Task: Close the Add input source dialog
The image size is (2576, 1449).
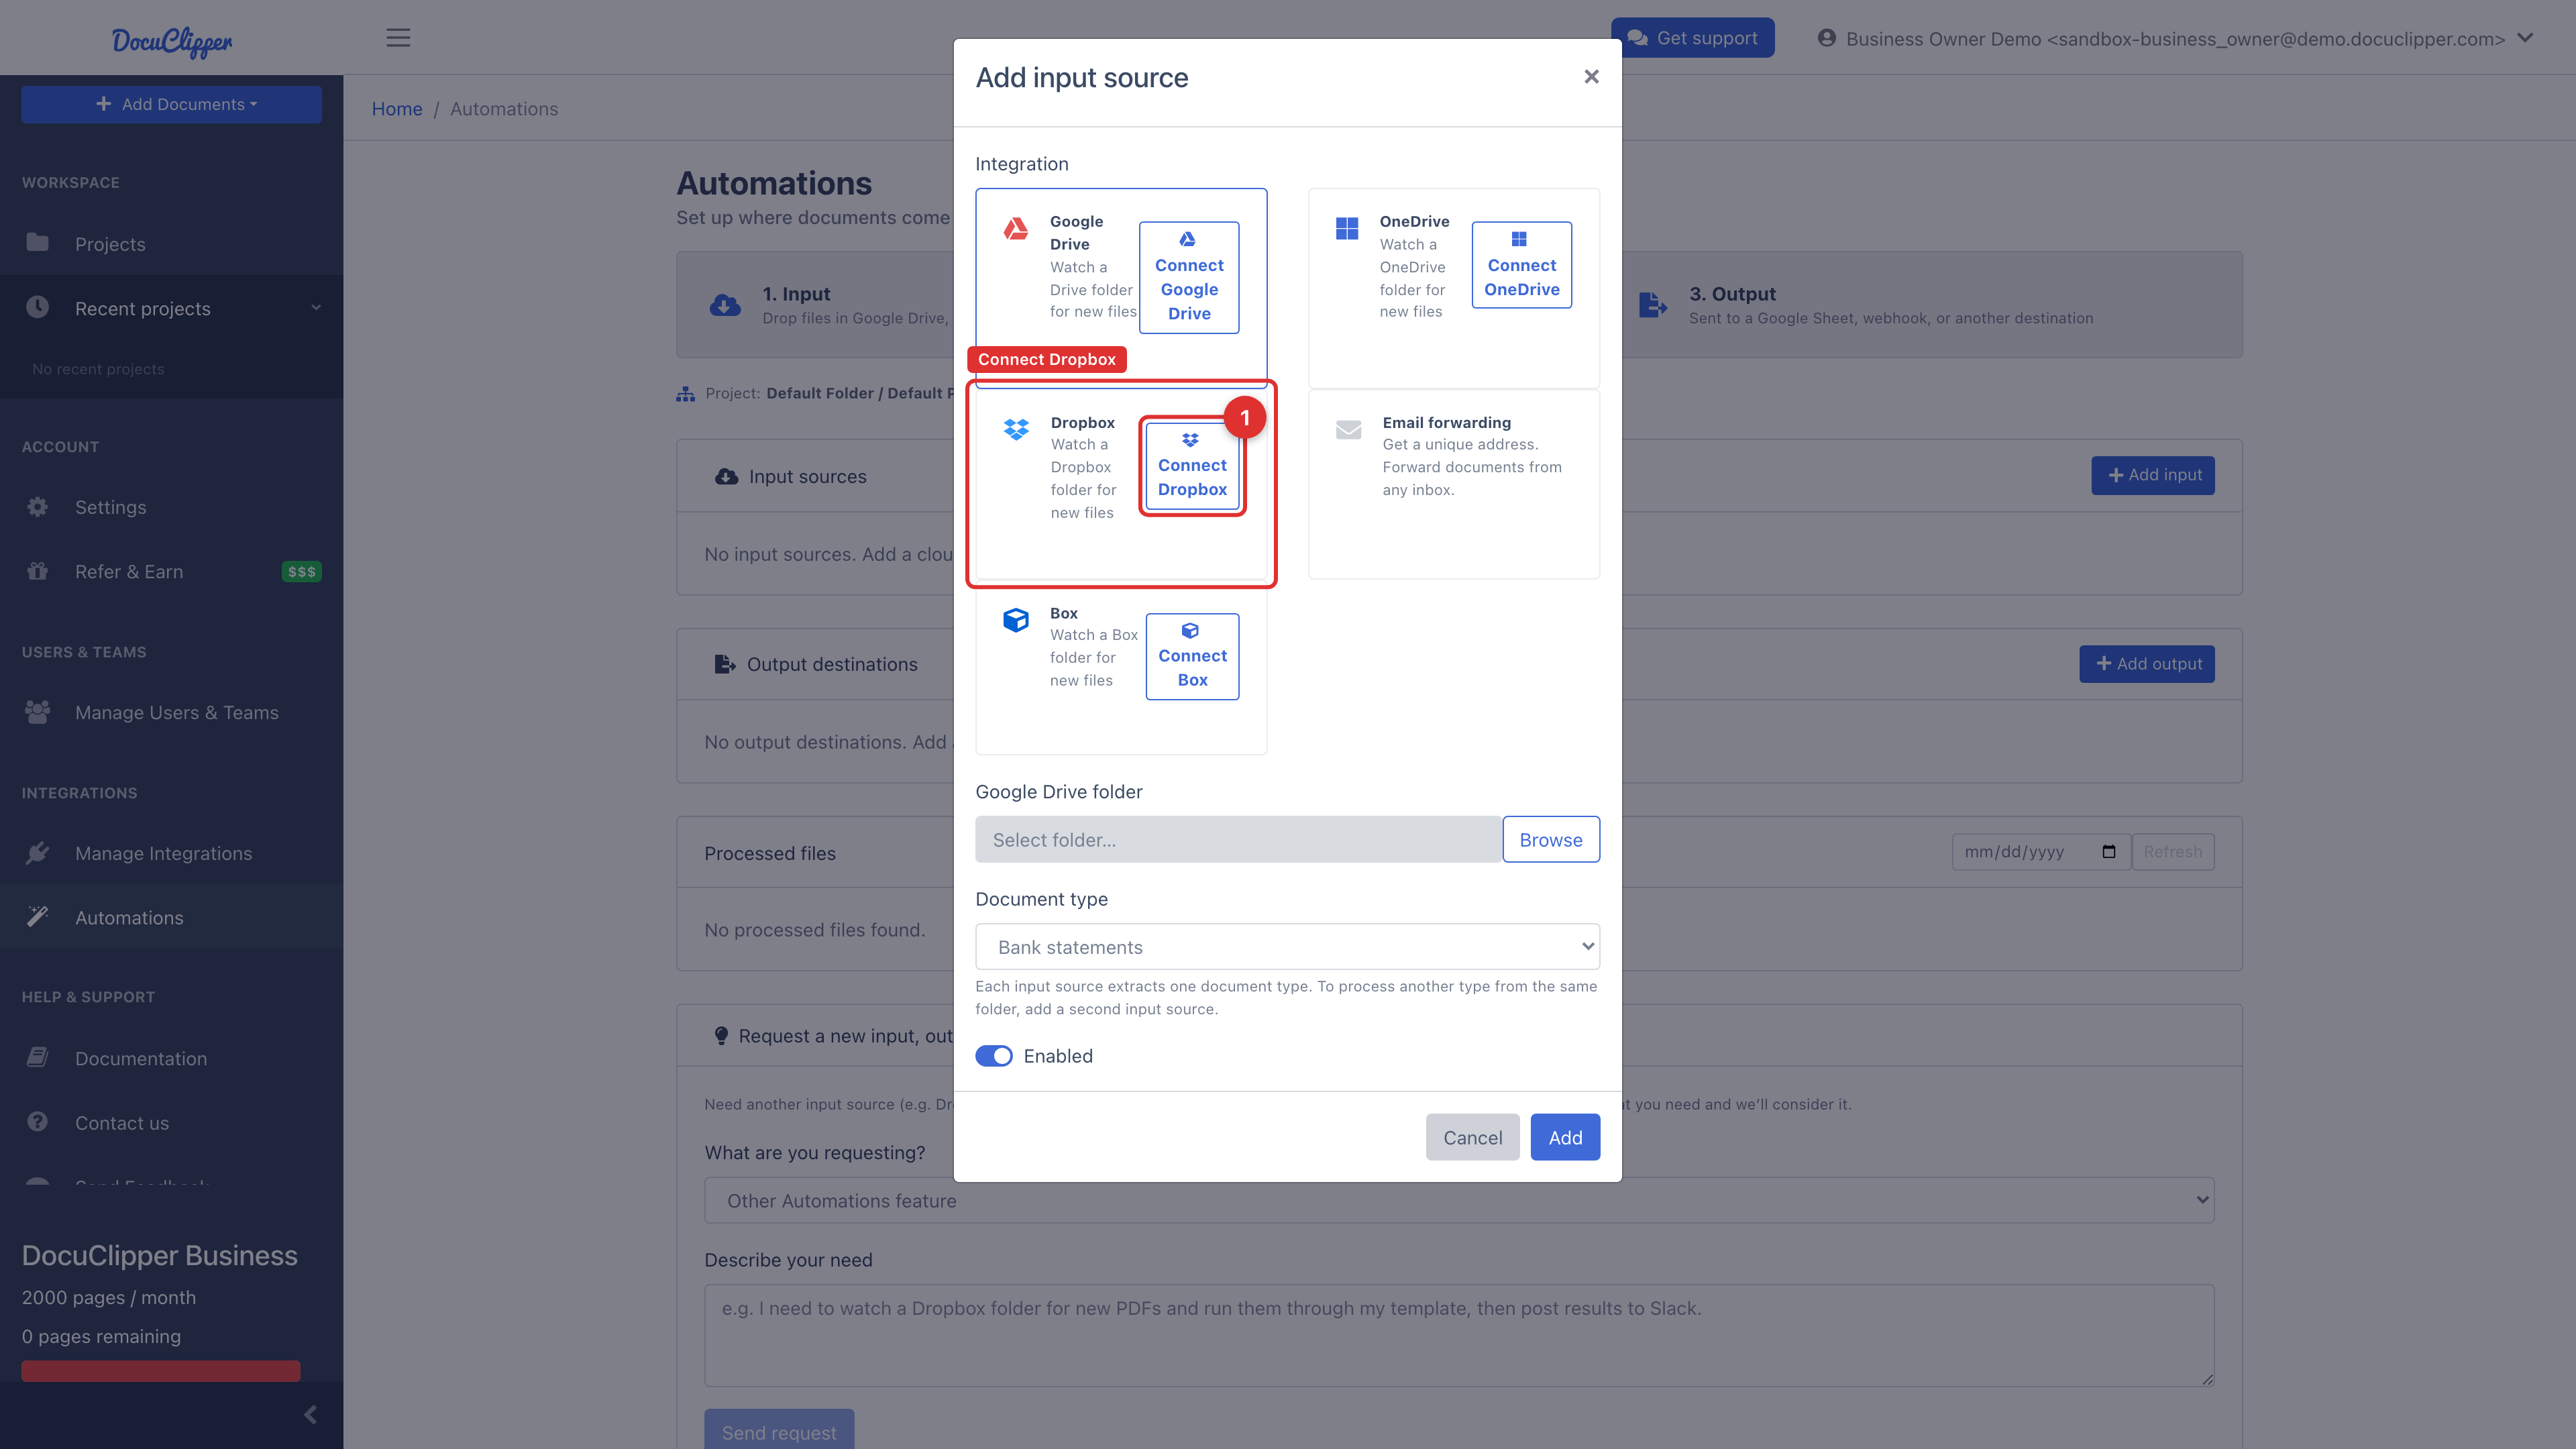Action: (x=1591, y=77)
